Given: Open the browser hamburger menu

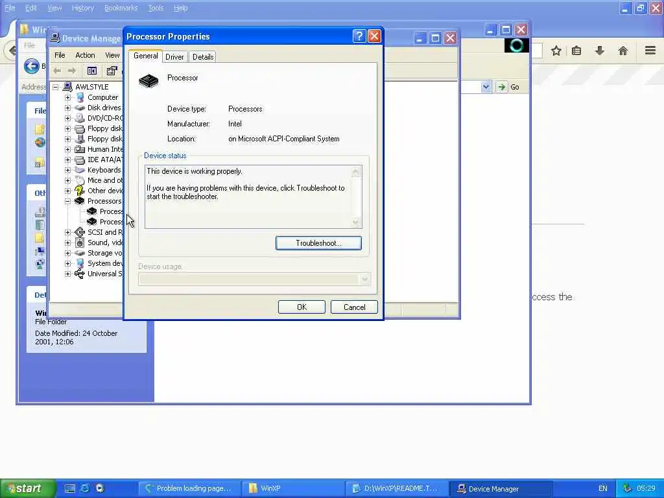Looking at the screenshot, I should [x=650, y=51].
